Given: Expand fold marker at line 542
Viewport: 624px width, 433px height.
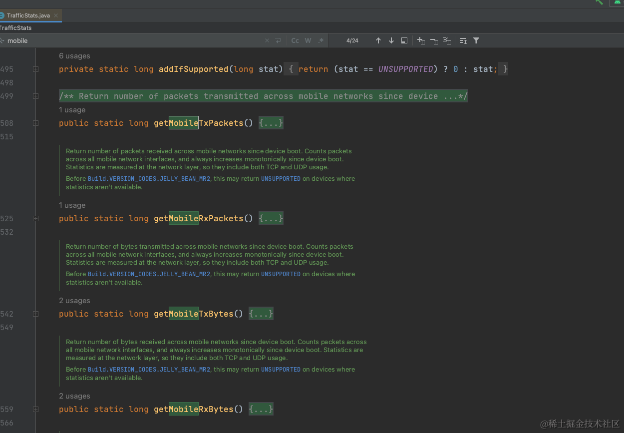Looking at the screenshot, I should click(35, 314).
